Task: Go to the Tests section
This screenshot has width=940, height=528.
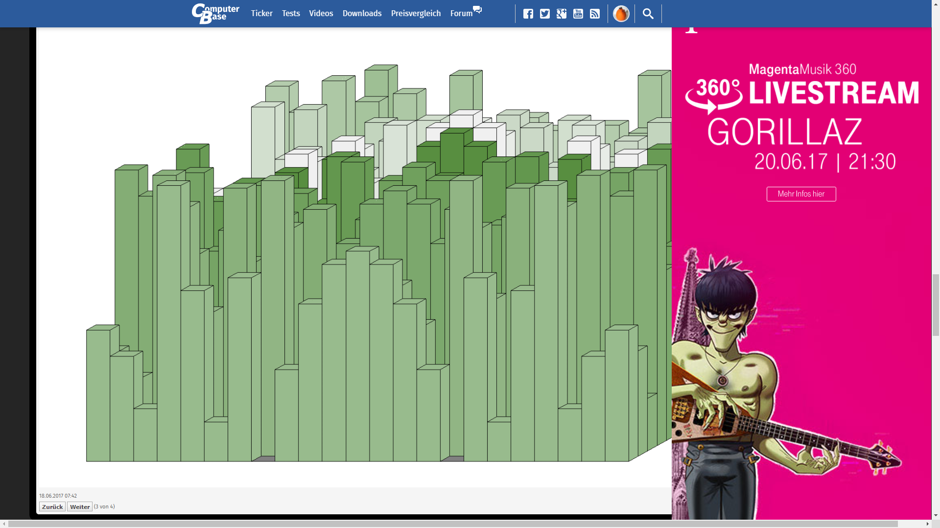Action: tap(290, 14)
